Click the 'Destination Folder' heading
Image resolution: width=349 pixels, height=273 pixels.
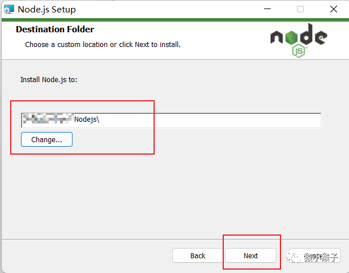point(55,29)
